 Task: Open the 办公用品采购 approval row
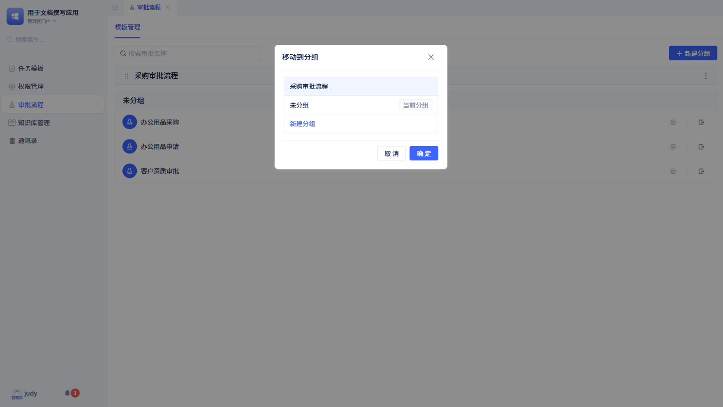416,122
